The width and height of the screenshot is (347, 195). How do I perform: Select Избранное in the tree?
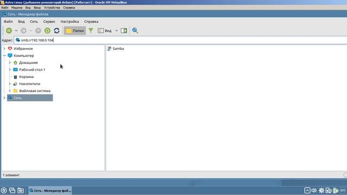click(x=23, y=48)
